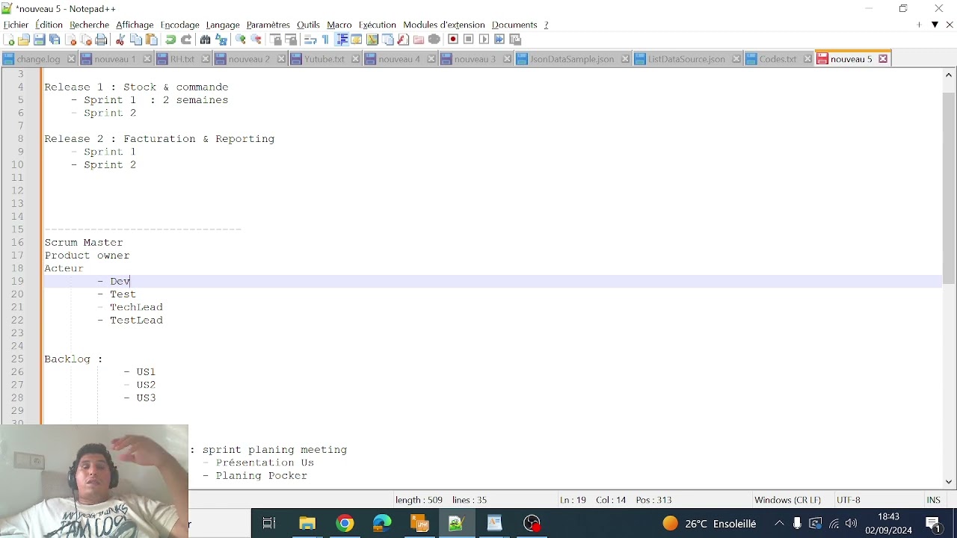The width and height of the screenshot is (957, 538).
Task: Save the current file using toolbar icon
Action: [x=40, y=40]
